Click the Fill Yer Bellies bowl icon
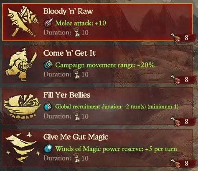The image size is (198, 171). point(22,106)
